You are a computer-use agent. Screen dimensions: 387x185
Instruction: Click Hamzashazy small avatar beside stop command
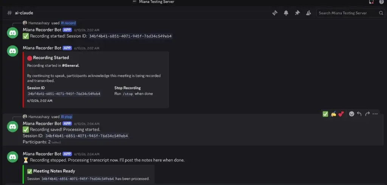25,117
